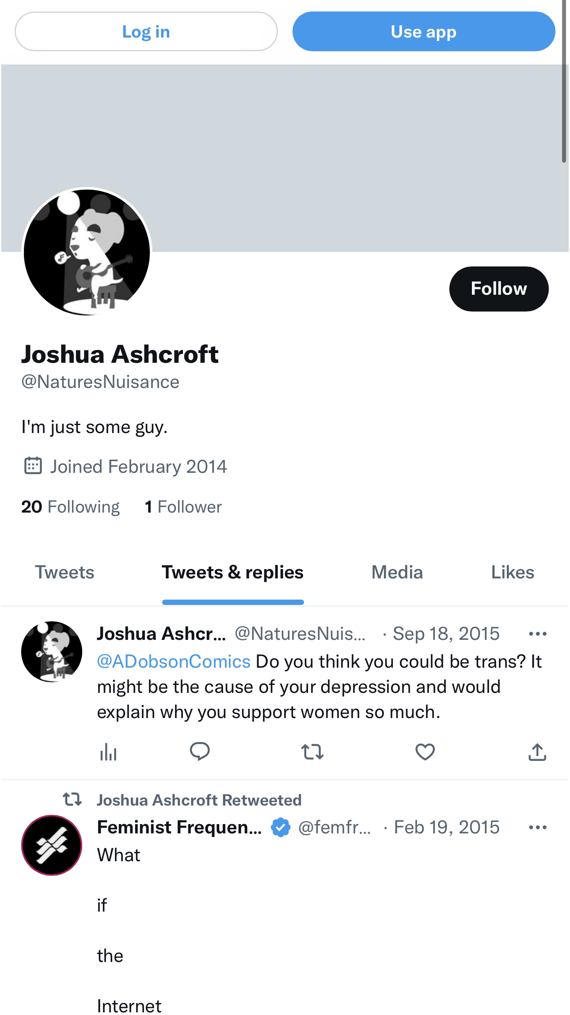Click the Log in button
Screen dimensions: 570x1015
(x=146, y=31)
